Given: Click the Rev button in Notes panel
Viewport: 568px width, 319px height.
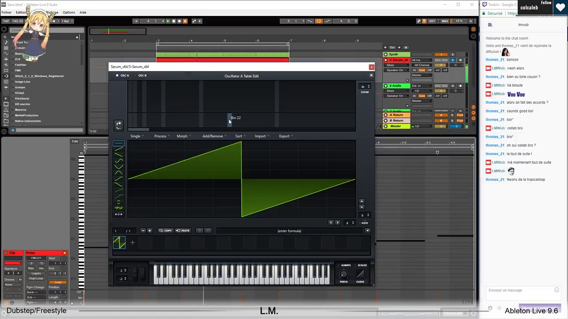Looking at the screenshot, I should 31,268.
